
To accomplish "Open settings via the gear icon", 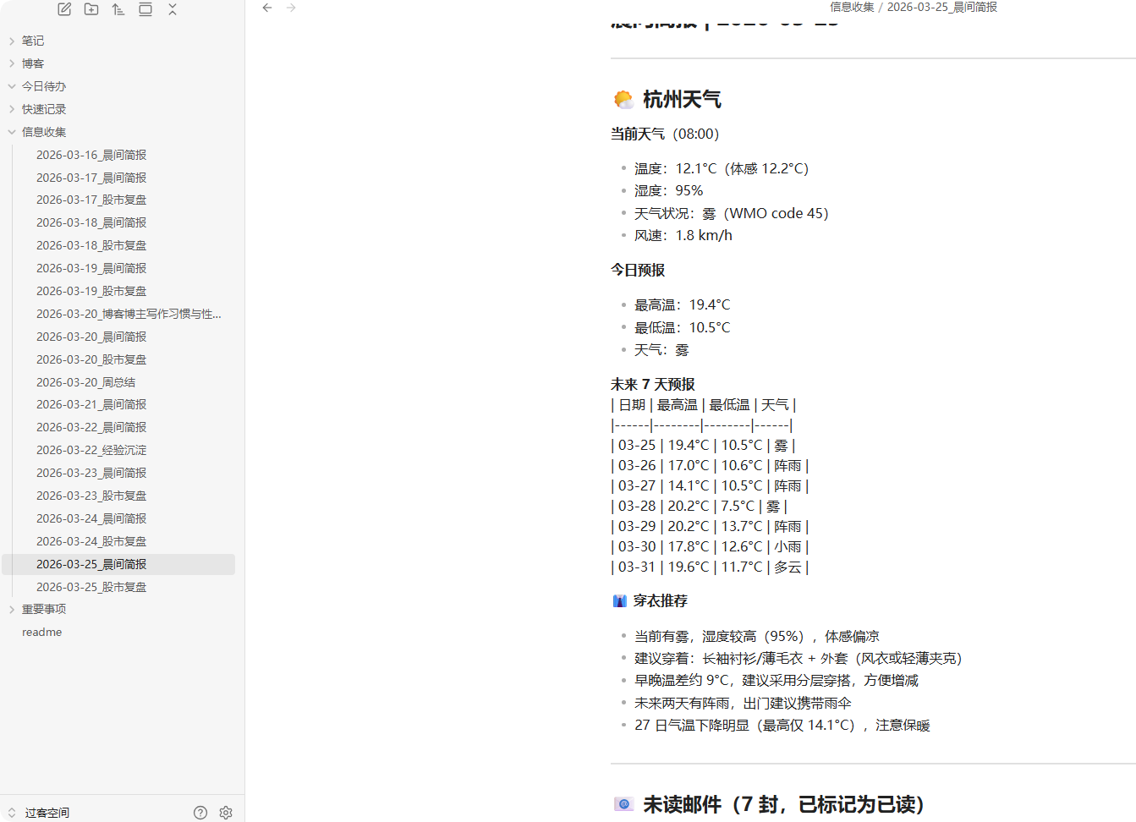I will coord(226,812).
